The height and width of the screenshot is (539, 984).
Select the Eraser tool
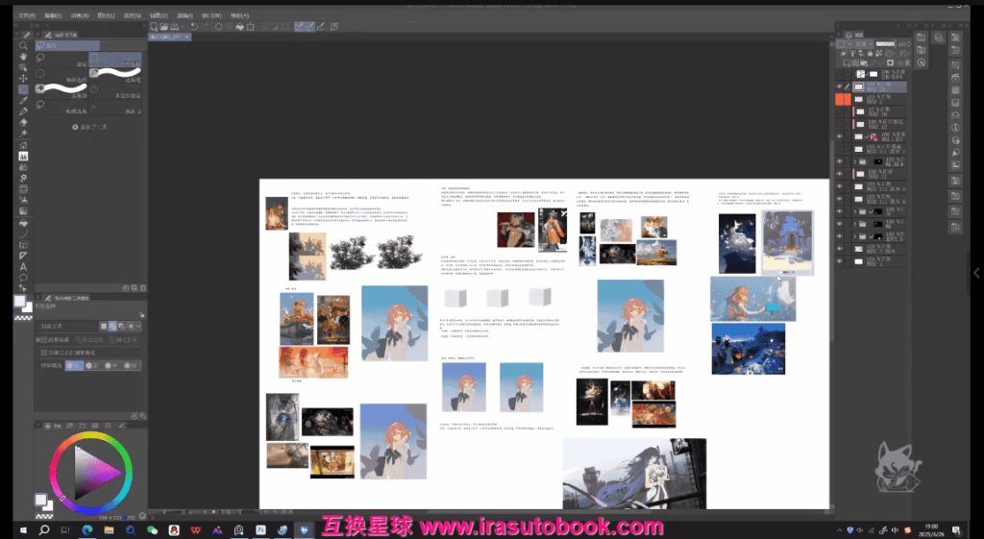pyautogui.click(x=23, y=122)
